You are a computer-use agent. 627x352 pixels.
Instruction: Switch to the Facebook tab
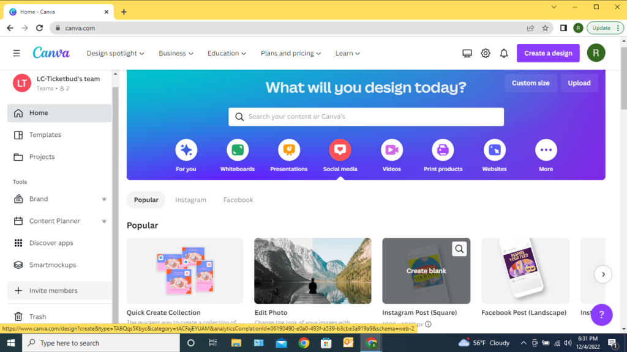(238, 200)
